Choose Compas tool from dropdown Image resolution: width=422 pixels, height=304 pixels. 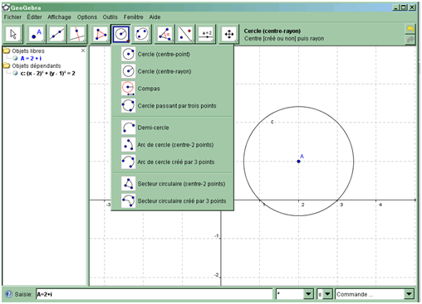click(173, 89)
